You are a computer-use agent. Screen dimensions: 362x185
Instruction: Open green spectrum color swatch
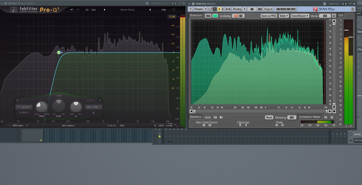(x=216, y=16)
